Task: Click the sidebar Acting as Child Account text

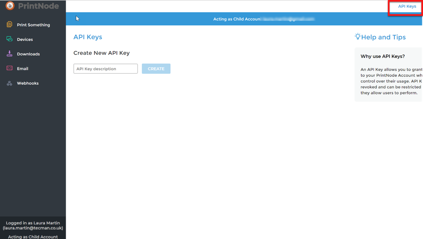Action: 33,237
